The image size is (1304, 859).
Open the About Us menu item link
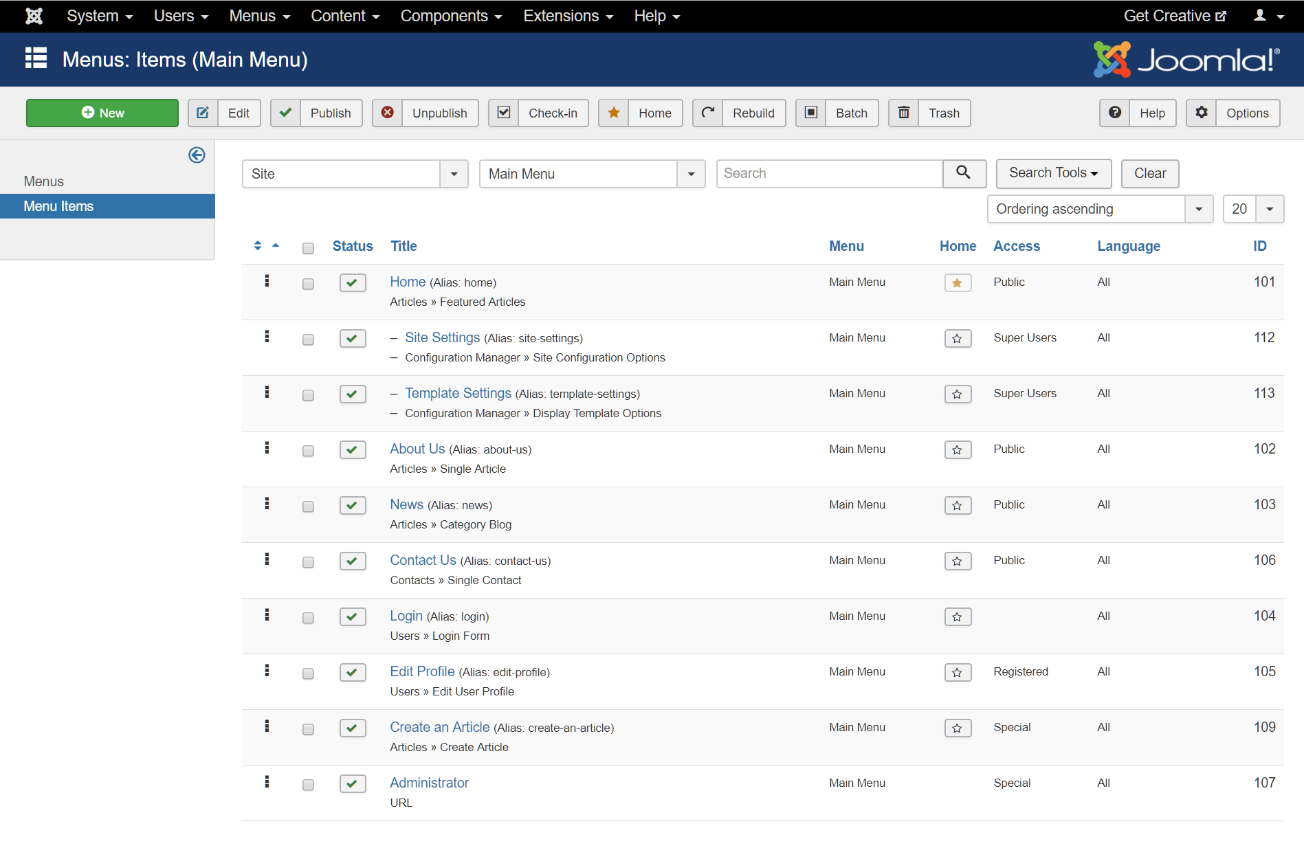(417, 449)
